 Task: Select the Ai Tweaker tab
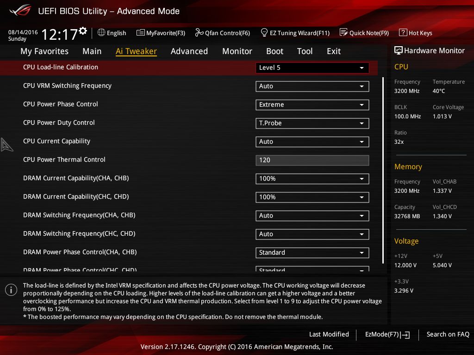[136, 51]
